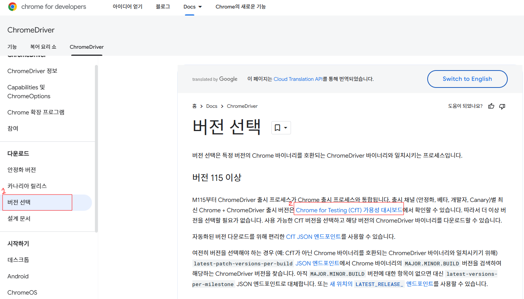This screenshot has height=299, width=524.
Task: Click the 다운로드 section heading in sidebar
Action: pos(18,154)
